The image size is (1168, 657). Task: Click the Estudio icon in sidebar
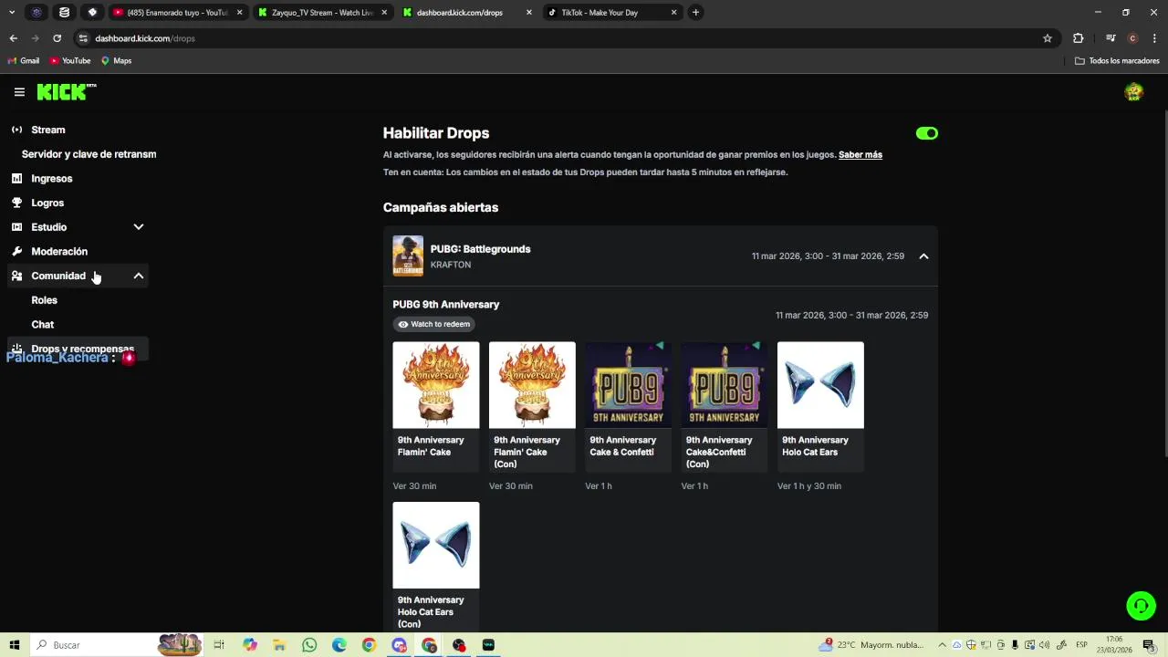coord(16,226)
